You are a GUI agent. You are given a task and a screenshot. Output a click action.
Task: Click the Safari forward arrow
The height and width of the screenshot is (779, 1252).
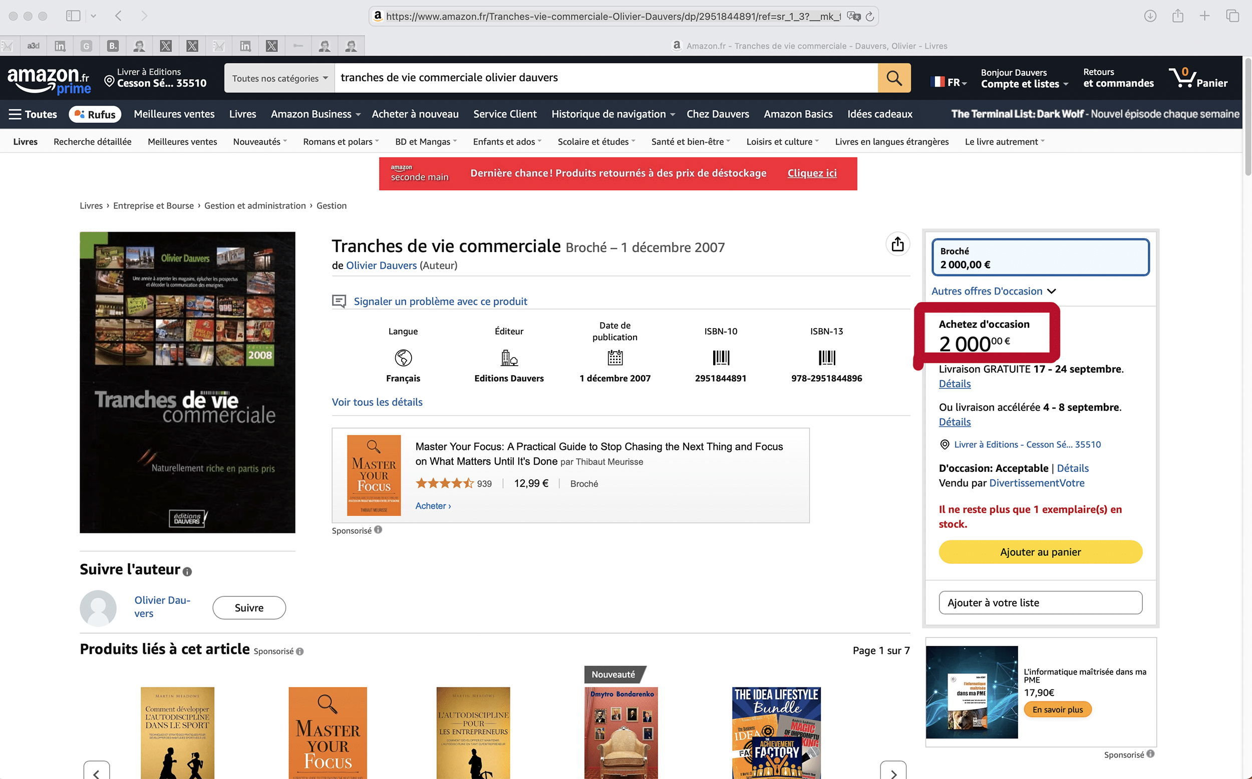[x=144, y=16]
